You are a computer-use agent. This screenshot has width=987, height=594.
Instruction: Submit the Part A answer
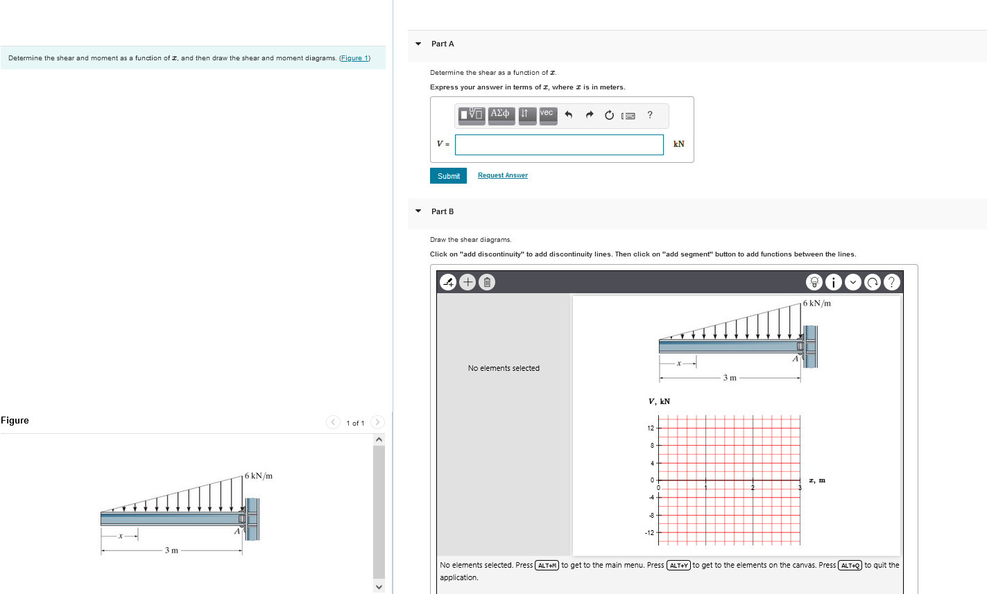[x=449, y=176]
